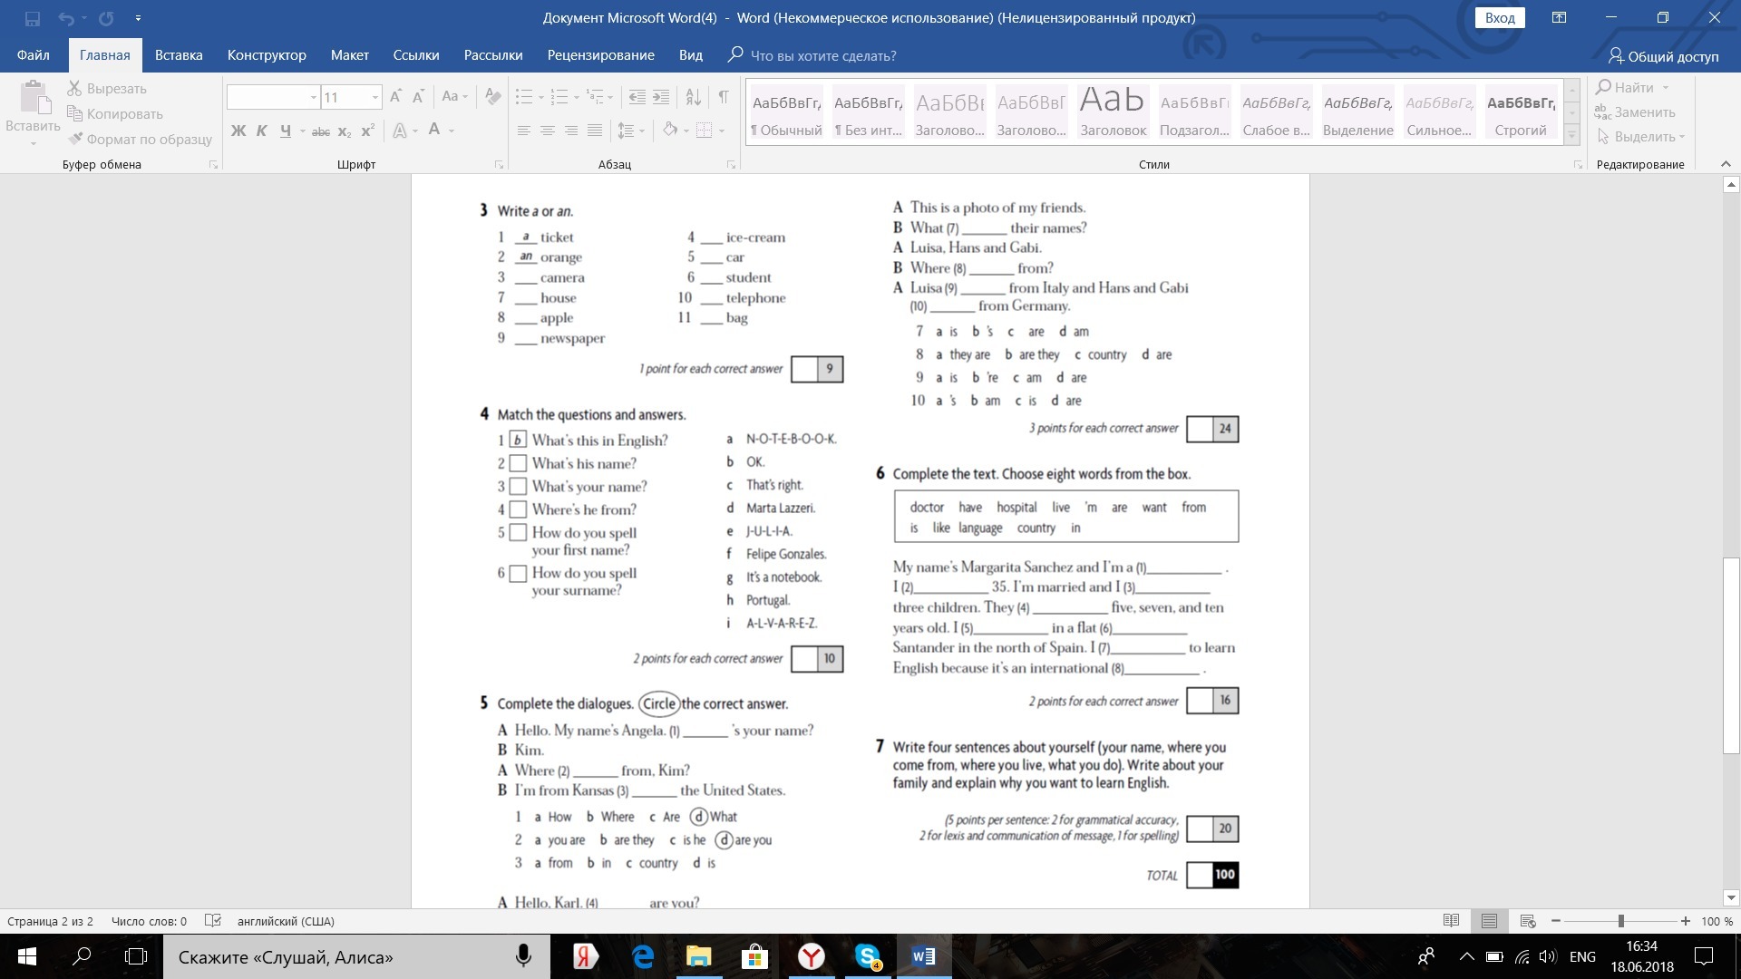Image resolution: width=1741 pixels, height=979 pixels.
Task: Toggle Underline formatting (Ч)
Action: click(286, 131)
